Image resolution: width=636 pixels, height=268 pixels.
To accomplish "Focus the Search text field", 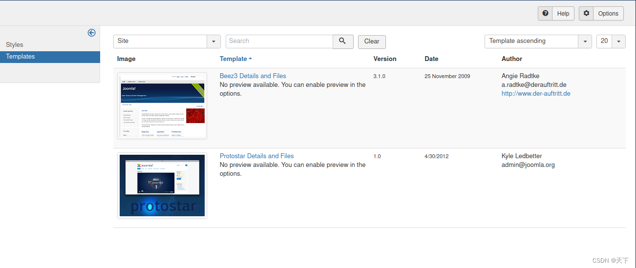I will [279, 41].
